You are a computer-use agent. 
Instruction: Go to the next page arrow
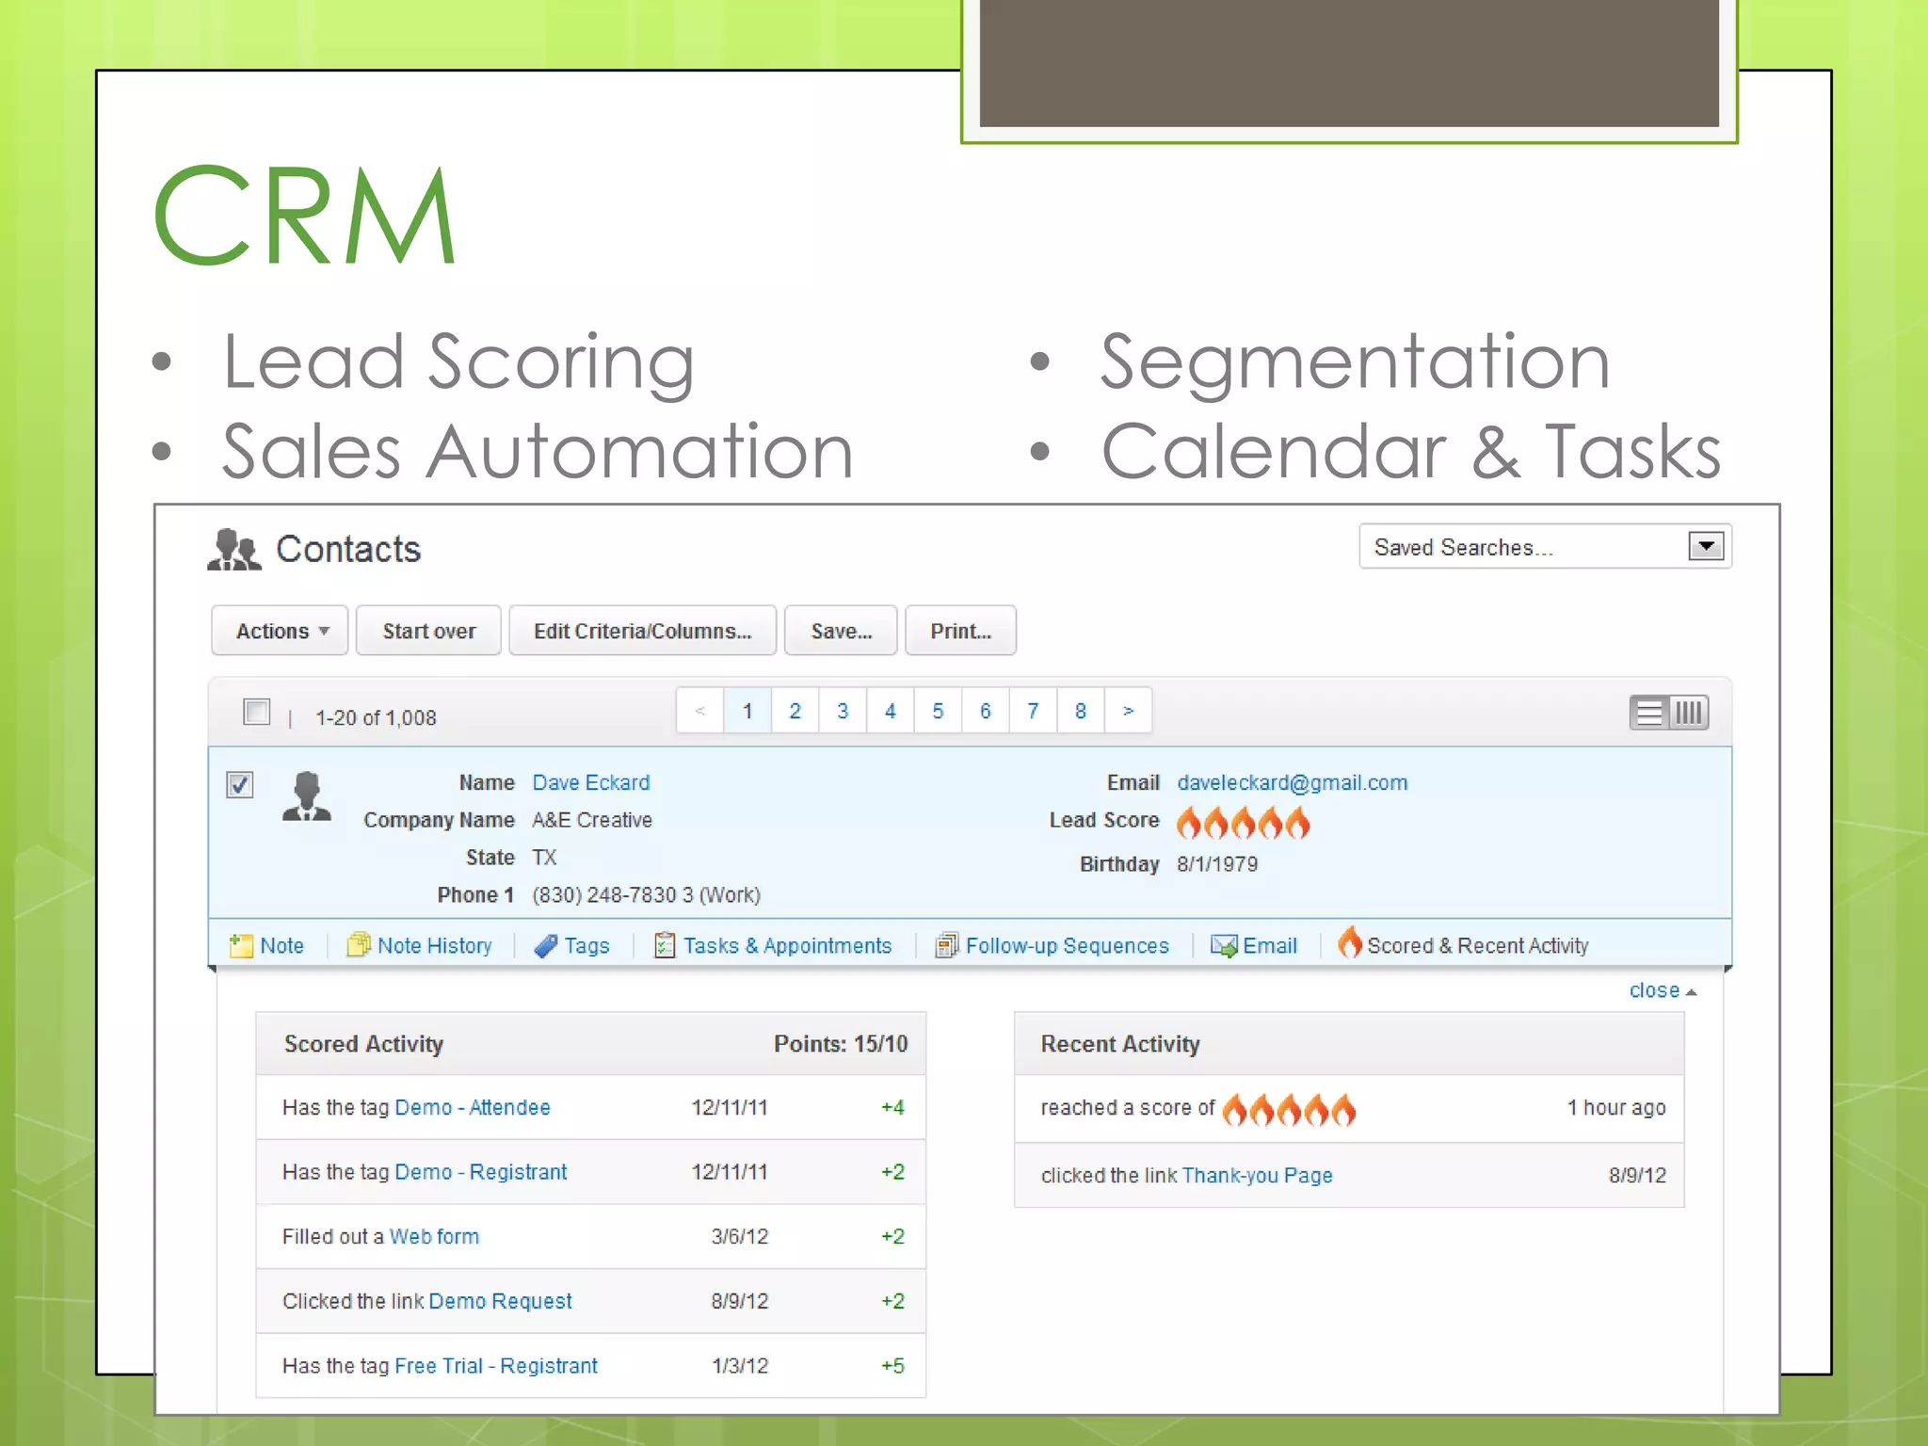1128,711
